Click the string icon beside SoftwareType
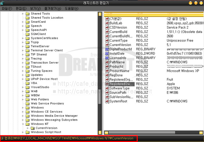 107,88
